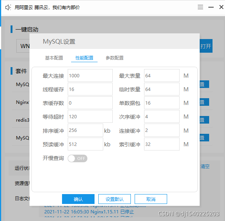Viewport: 225px width, 221px height.
Task: Focus the 线程缓存 input field
Action: (x=90, y=89)
